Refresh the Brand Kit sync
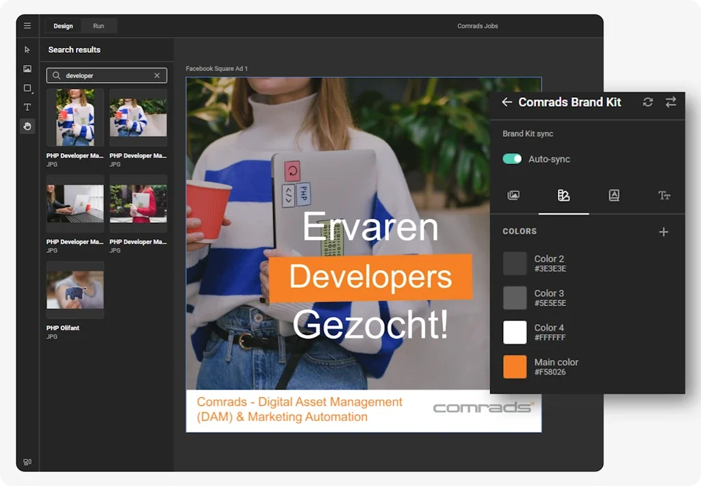Viewport: 701px width, 486px height. 648,103
